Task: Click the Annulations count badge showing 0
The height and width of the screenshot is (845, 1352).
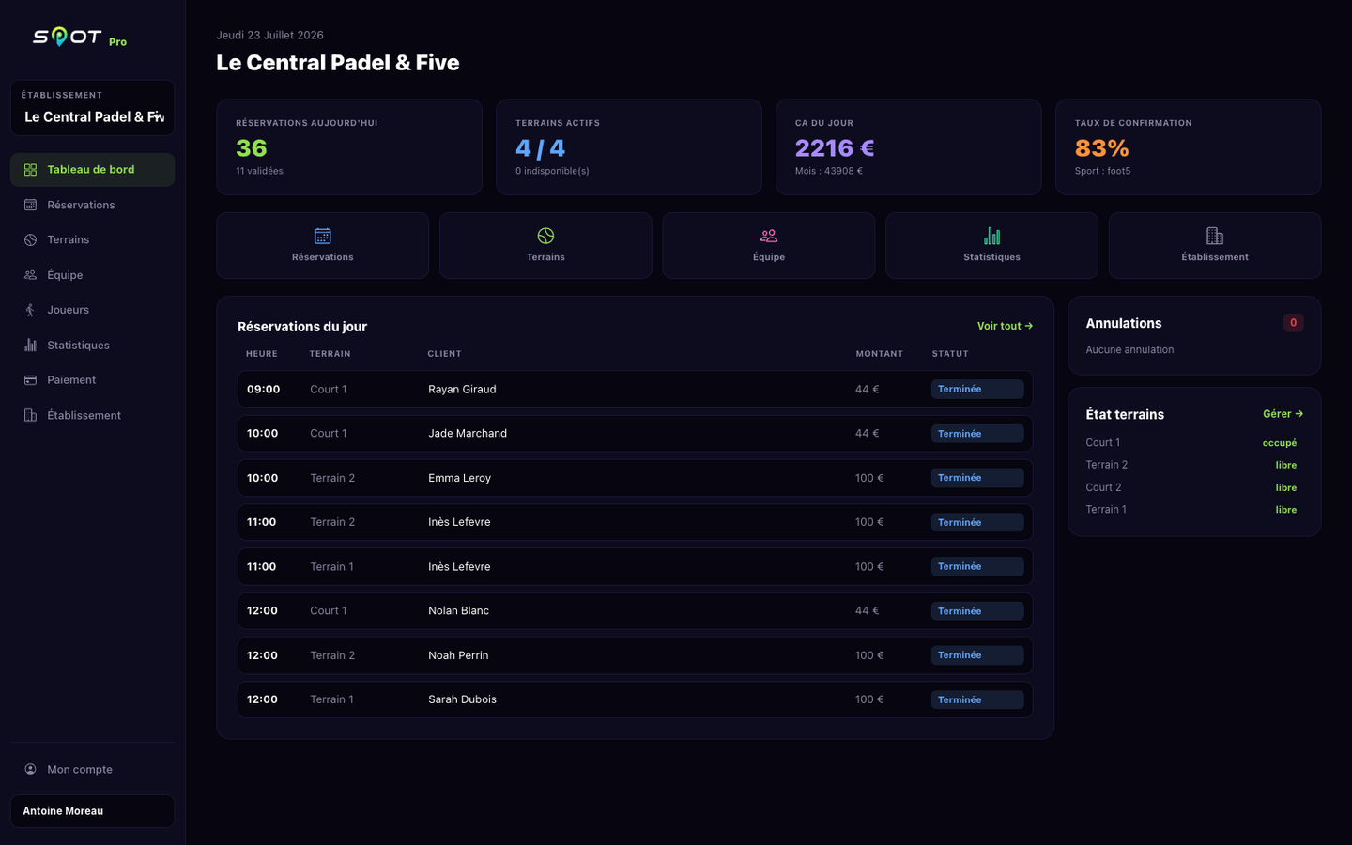Action: click(1293, 323)
